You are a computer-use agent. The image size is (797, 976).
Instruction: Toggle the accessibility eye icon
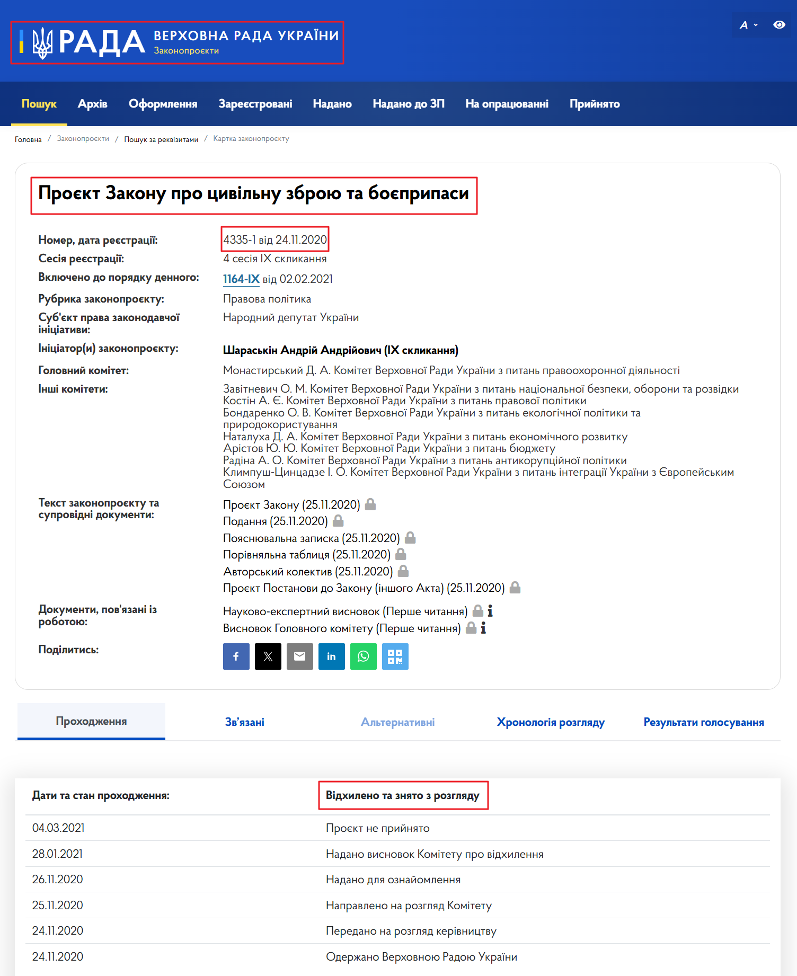(779, 25)
